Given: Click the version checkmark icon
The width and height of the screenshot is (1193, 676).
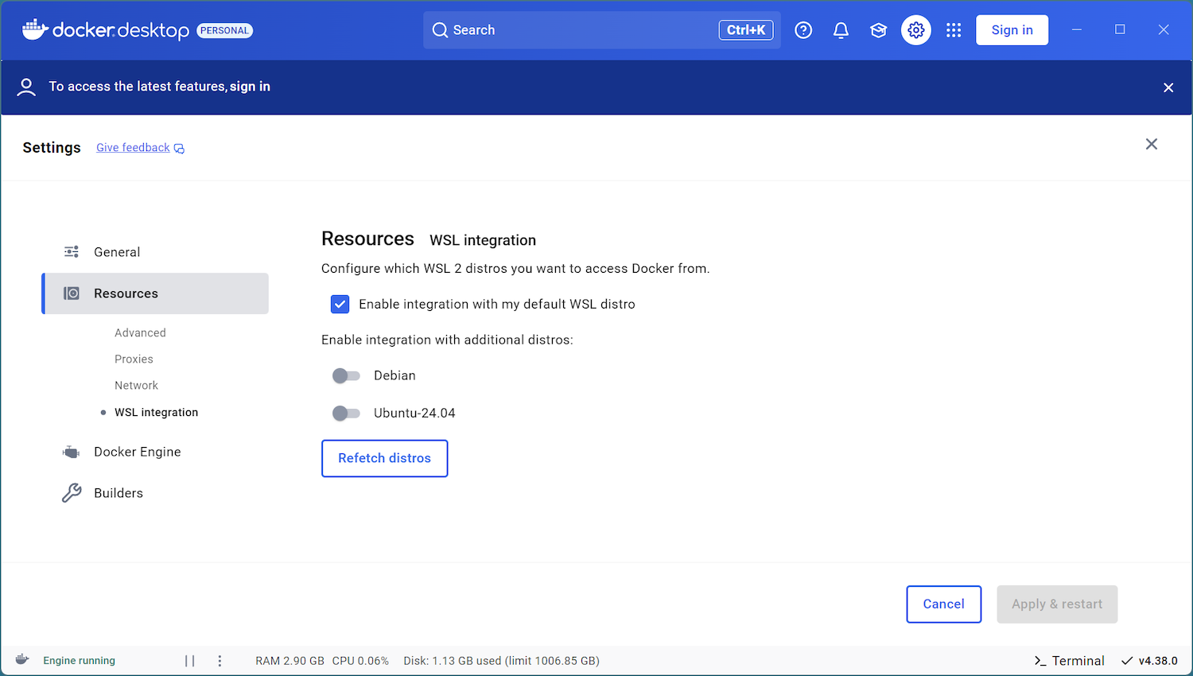Looking at the screenshot, I should pos(1126,661).
